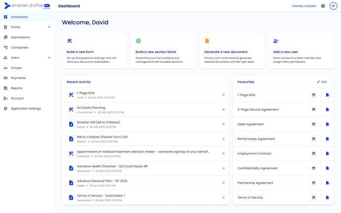Click arrow on 1-Page NDA activity row

223,95
